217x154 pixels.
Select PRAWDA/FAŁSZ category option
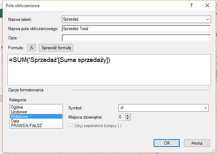tap(36, 126)
